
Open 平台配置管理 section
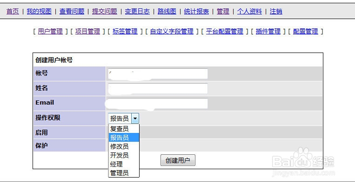tap(225, 31)
